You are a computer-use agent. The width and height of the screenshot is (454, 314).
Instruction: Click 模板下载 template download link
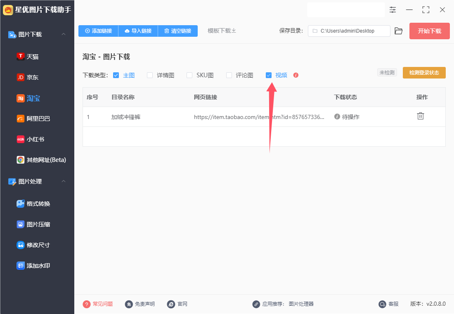click(222, 31)
